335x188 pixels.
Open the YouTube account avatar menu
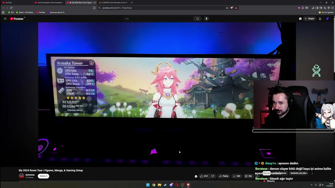pos(327,19)
